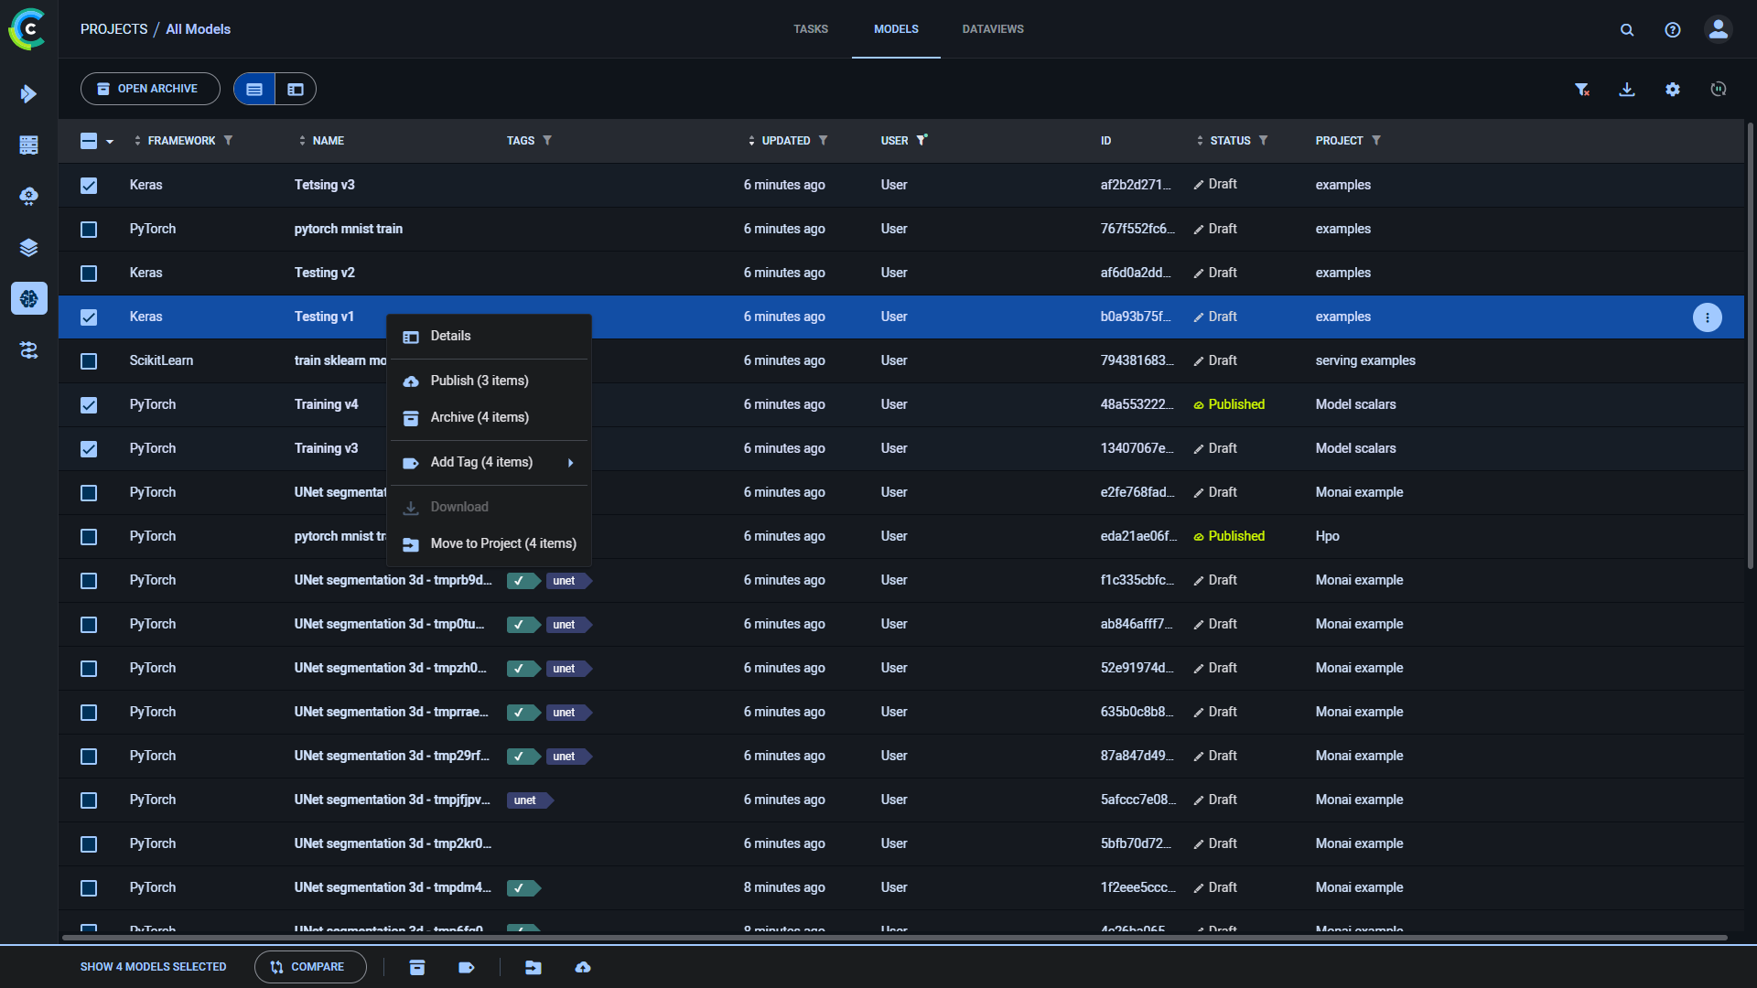Screen dimensions: 1757x988
Task: Click the user account icon top right
Action: coord(1719,29)
